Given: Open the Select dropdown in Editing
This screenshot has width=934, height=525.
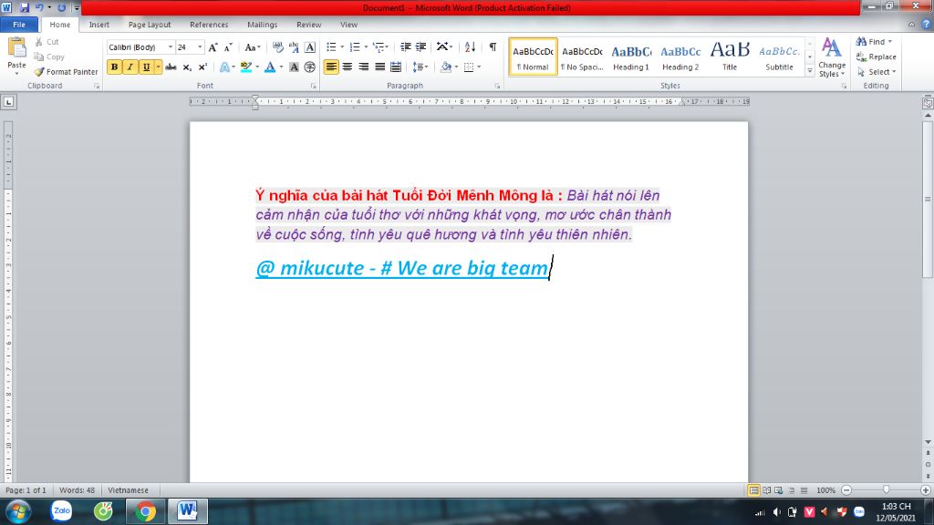Looking at the screenshot, I should [877, 71].
